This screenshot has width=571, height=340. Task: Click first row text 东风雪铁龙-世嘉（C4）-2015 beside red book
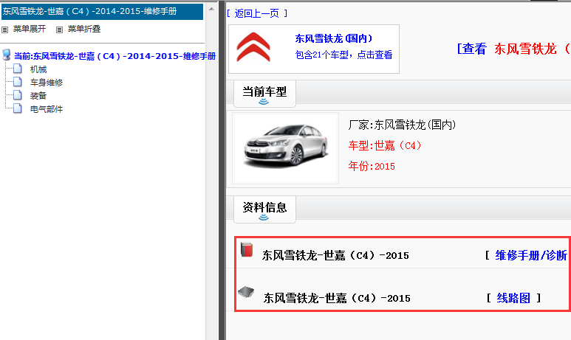(x=335, y=255)
